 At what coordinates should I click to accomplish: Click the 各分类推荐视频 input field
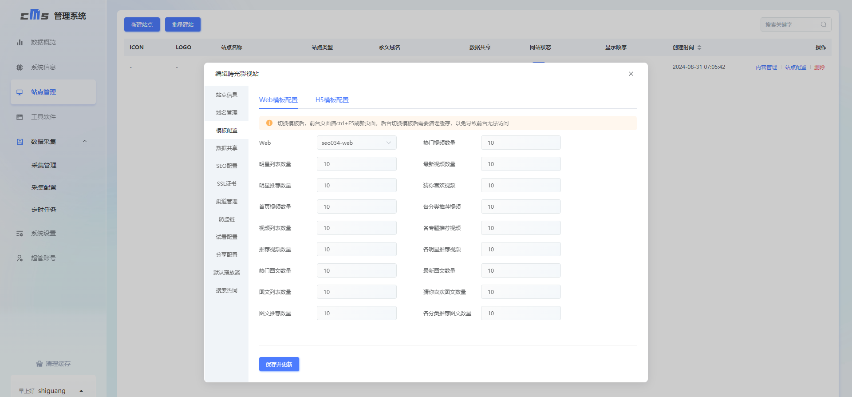[521, 206]
